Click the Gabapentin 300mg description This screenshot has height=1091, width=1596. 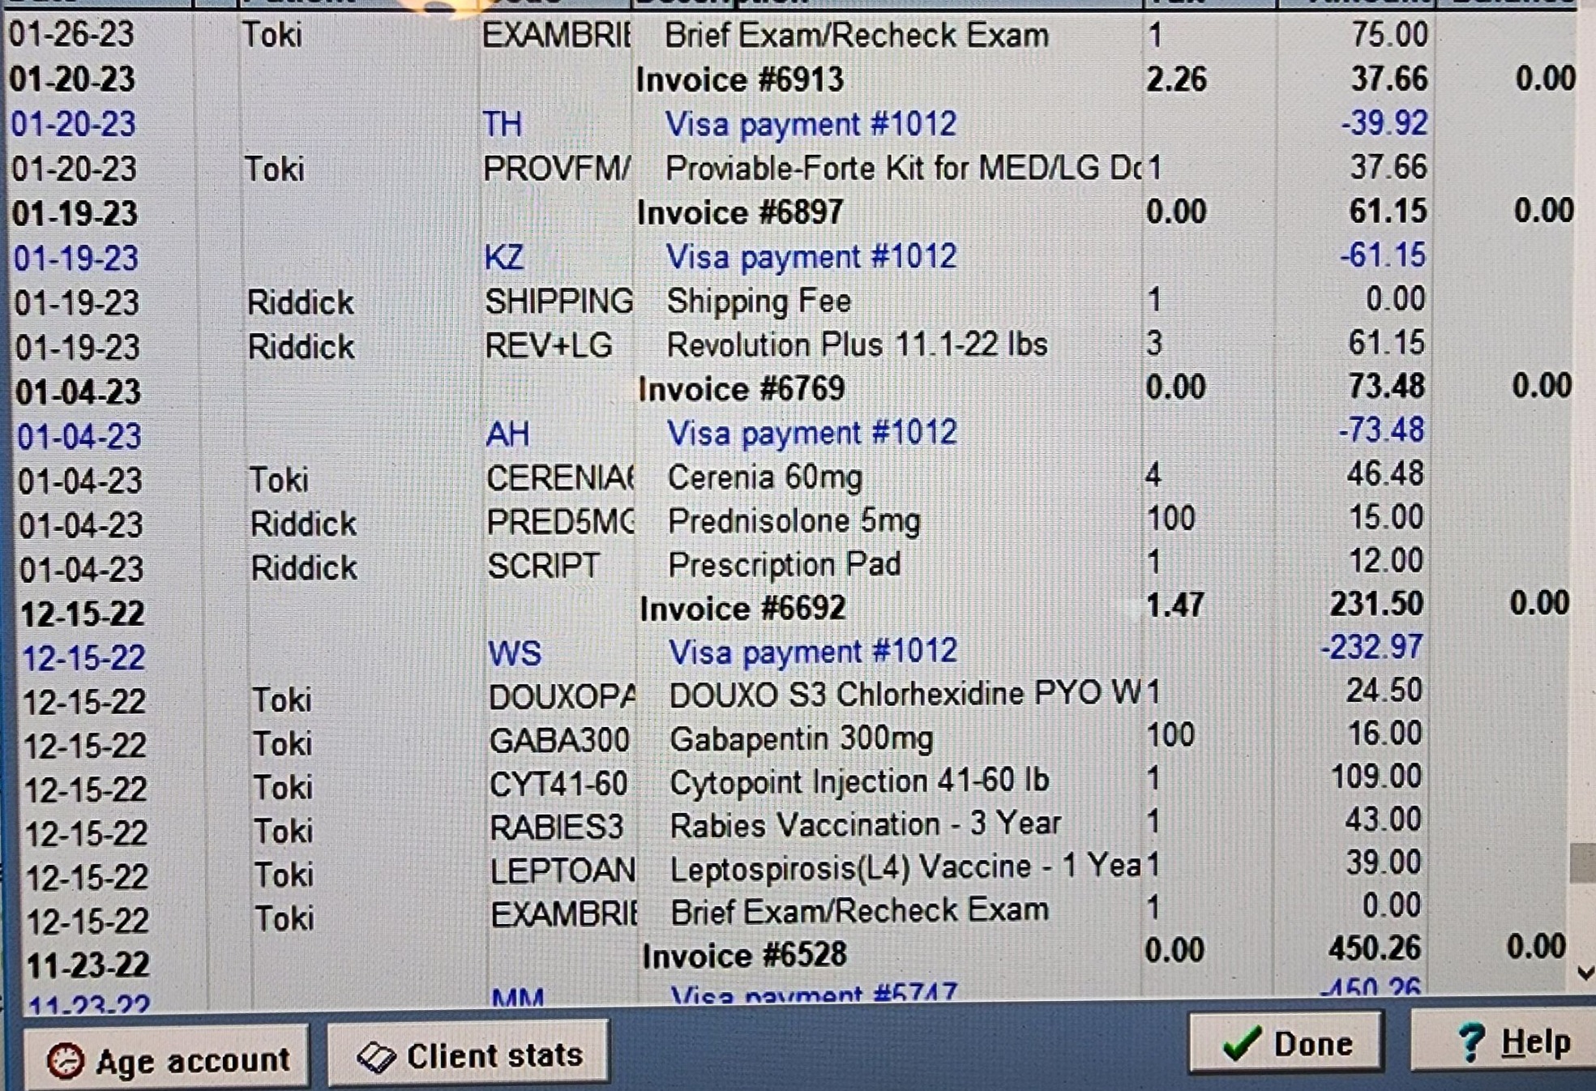[x=801, y=738]
